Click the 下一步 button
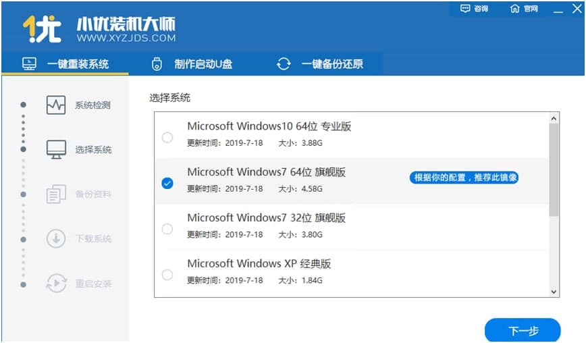The image size is (586, 343). point(523,330)
